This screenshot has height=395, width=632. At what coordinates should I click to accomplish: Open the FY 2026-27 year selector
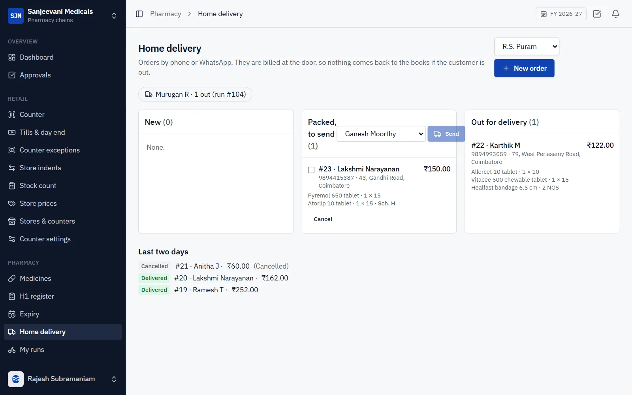tap(561, 14)
